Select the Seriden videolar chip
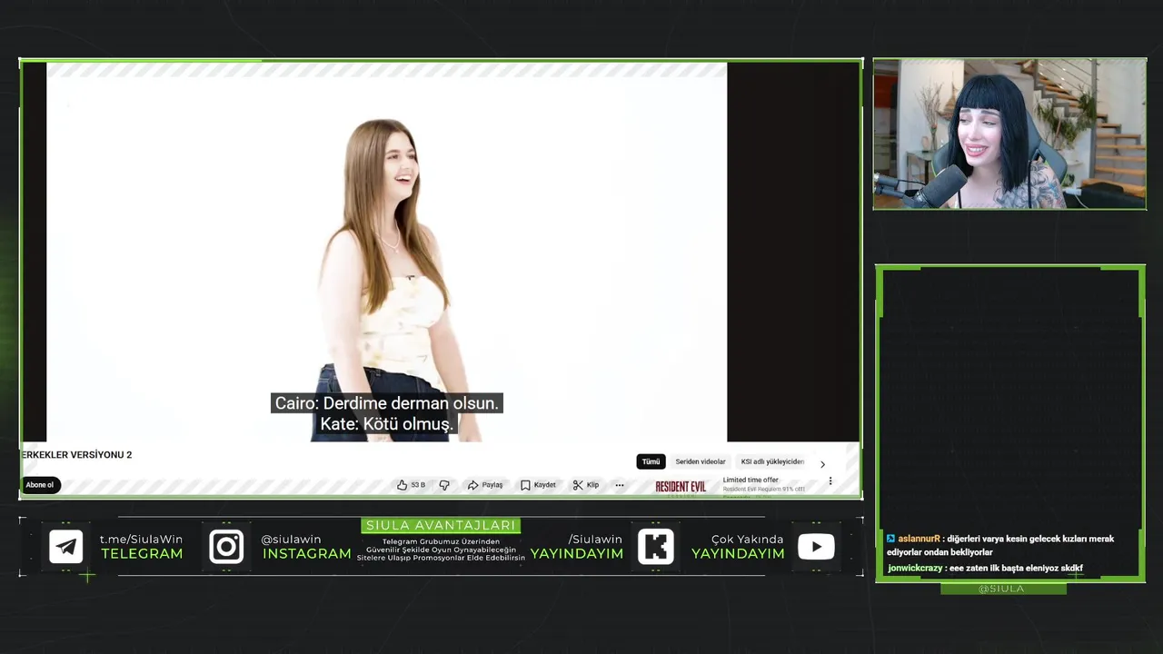 pyautogui.click(x=701, y=461)
